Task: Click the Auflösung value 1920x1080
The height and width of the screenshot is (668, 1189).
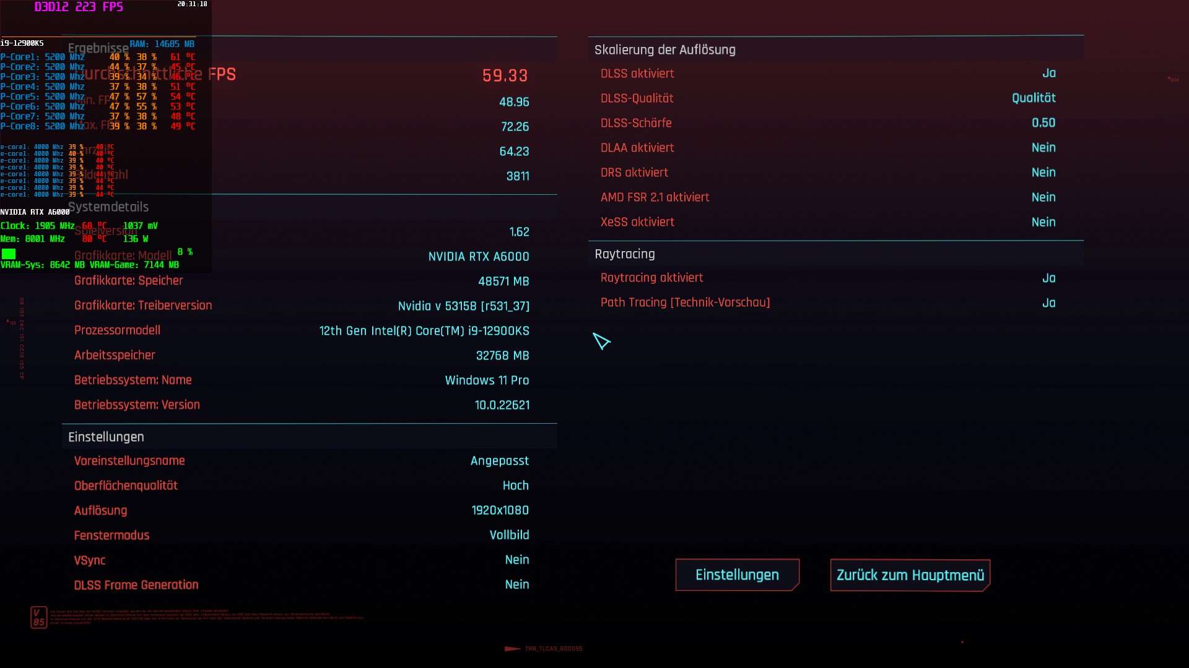Action: click(500, 510)
